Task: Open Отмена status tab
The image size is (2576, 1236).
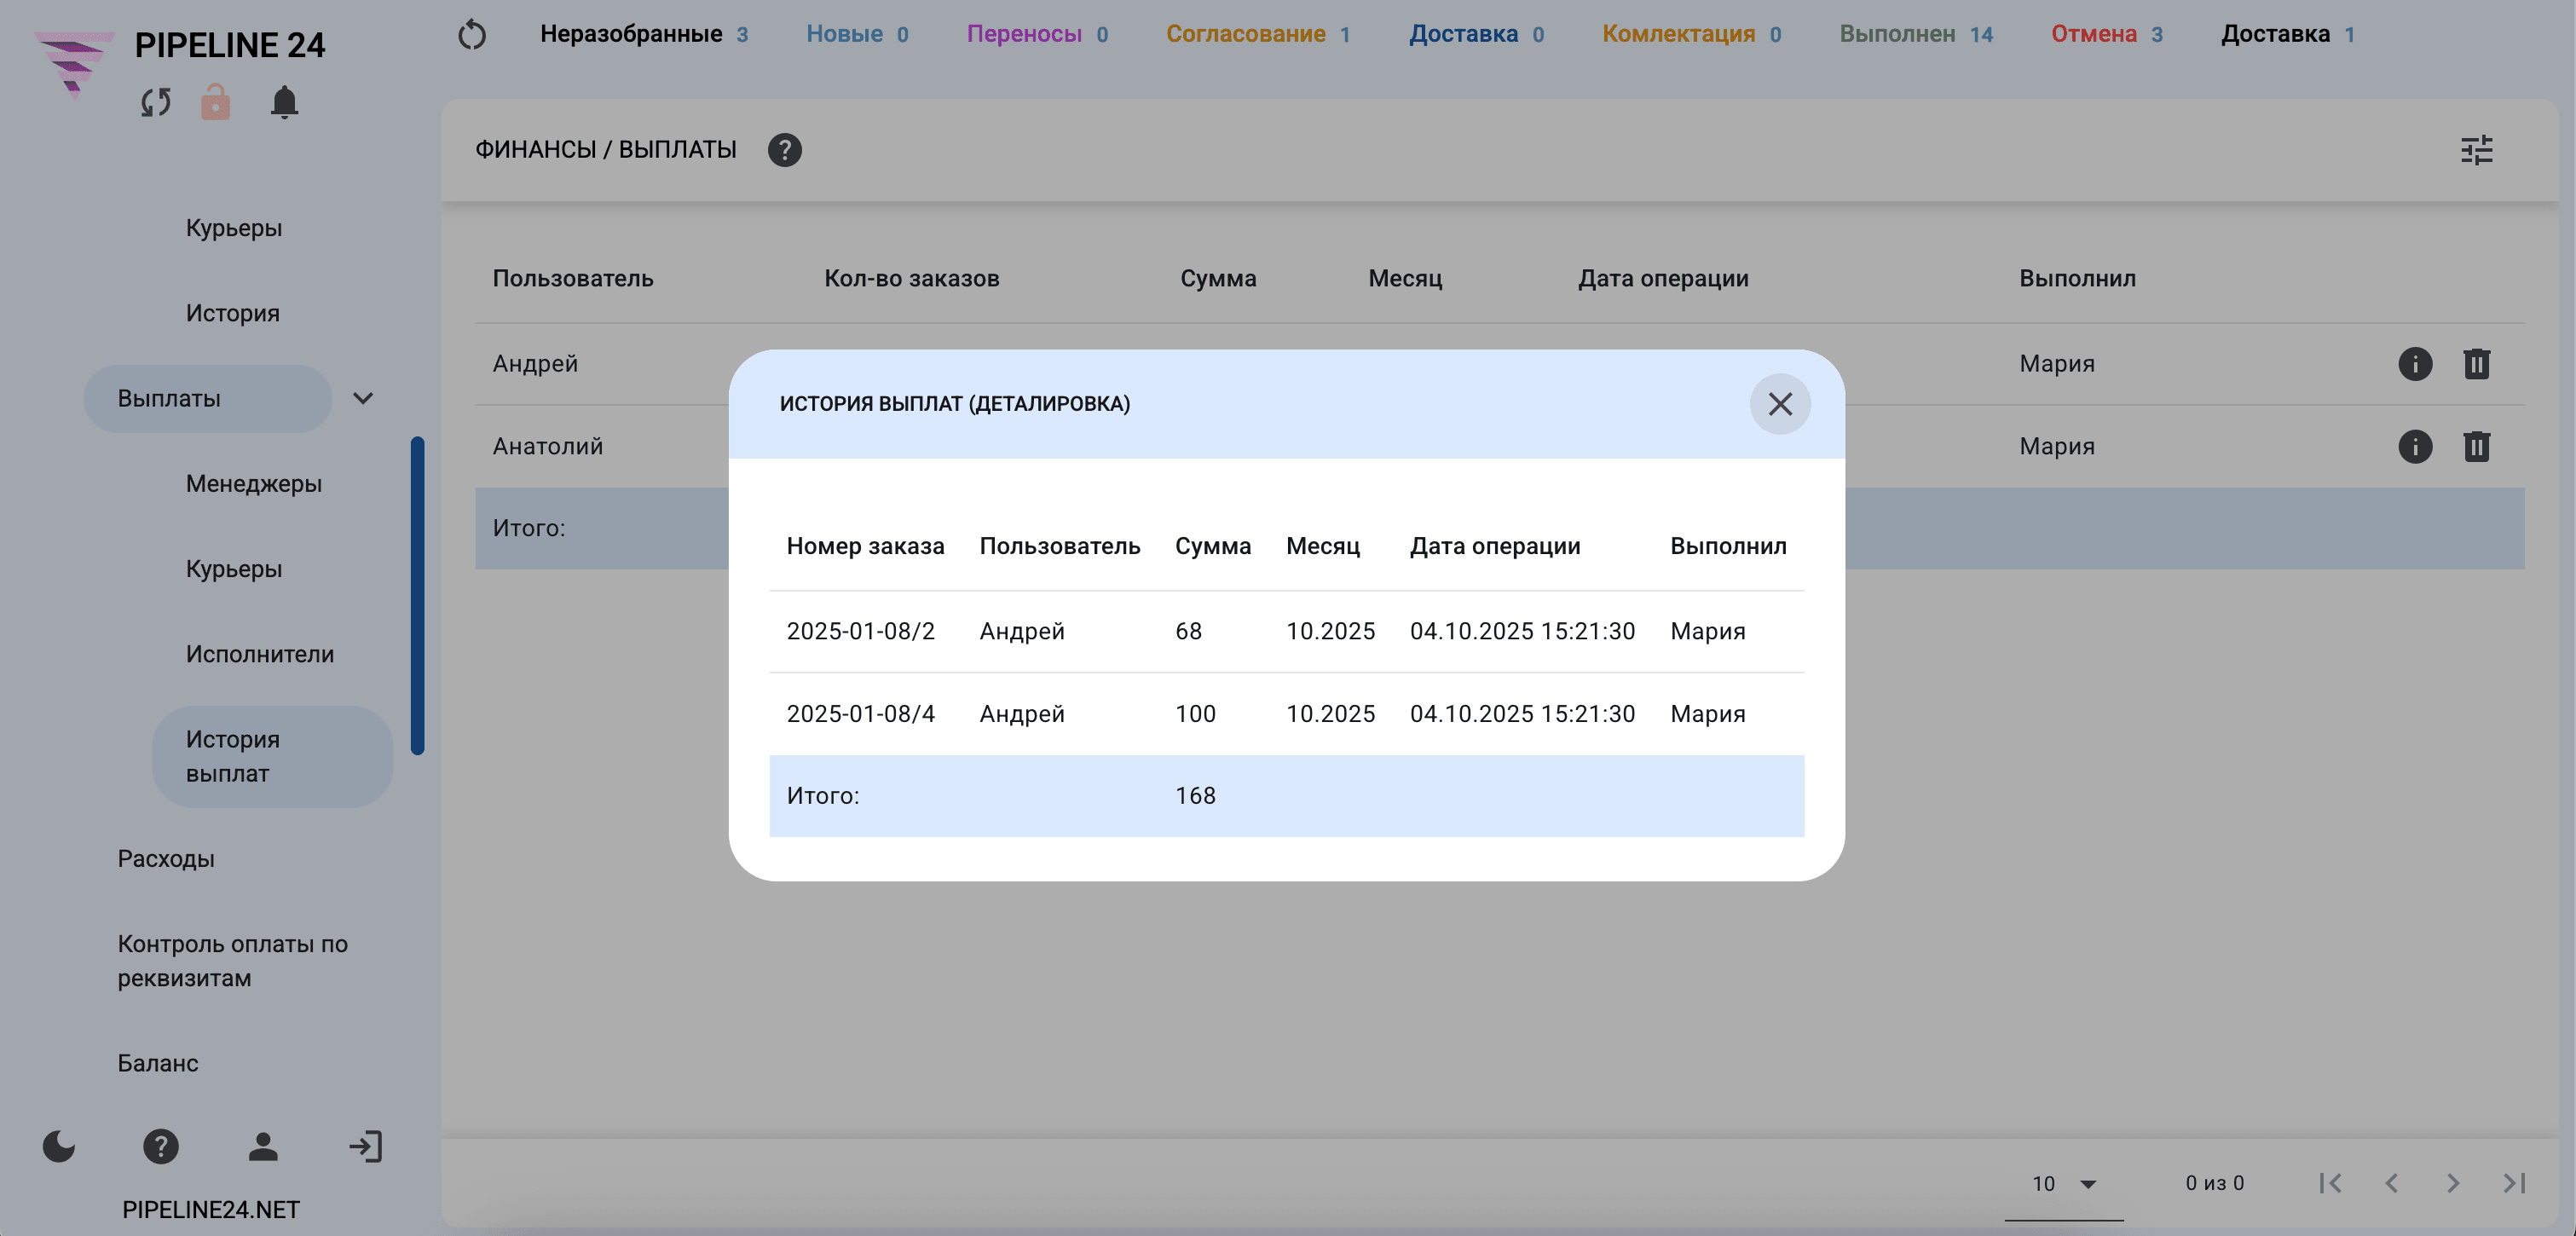Action: pyautogui.click(x=2107, y=34)
